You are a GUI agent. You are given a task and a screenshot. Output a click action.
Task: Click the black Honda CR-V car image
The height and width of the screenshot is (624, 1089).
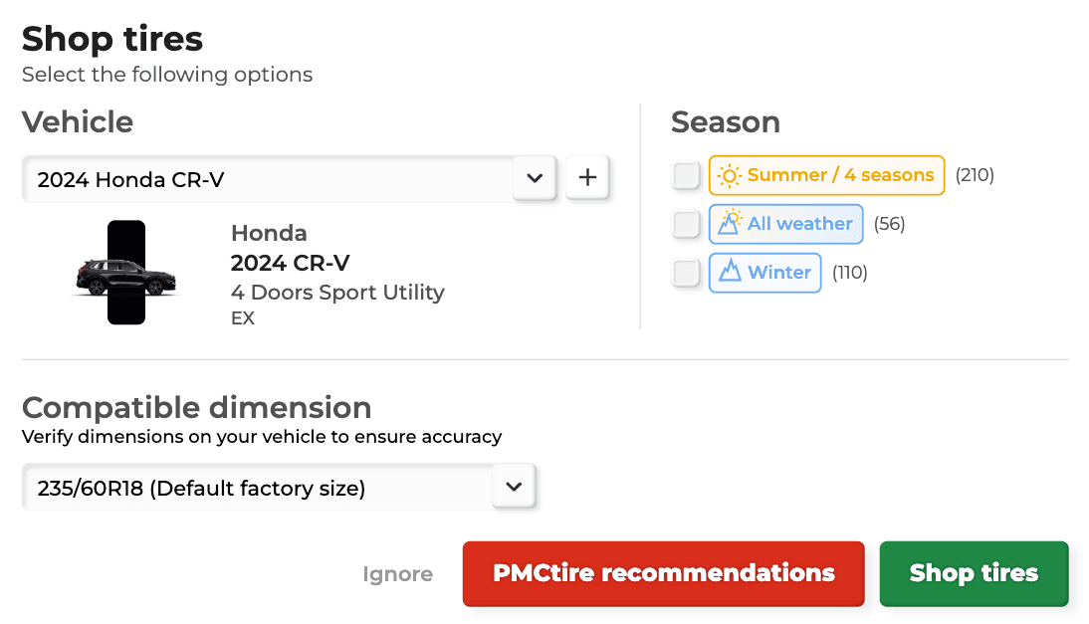[x=125, y=275]
